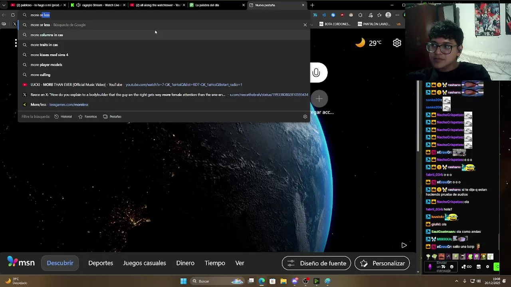
Task: Select the Deportes feed tab
Action: 101,263
